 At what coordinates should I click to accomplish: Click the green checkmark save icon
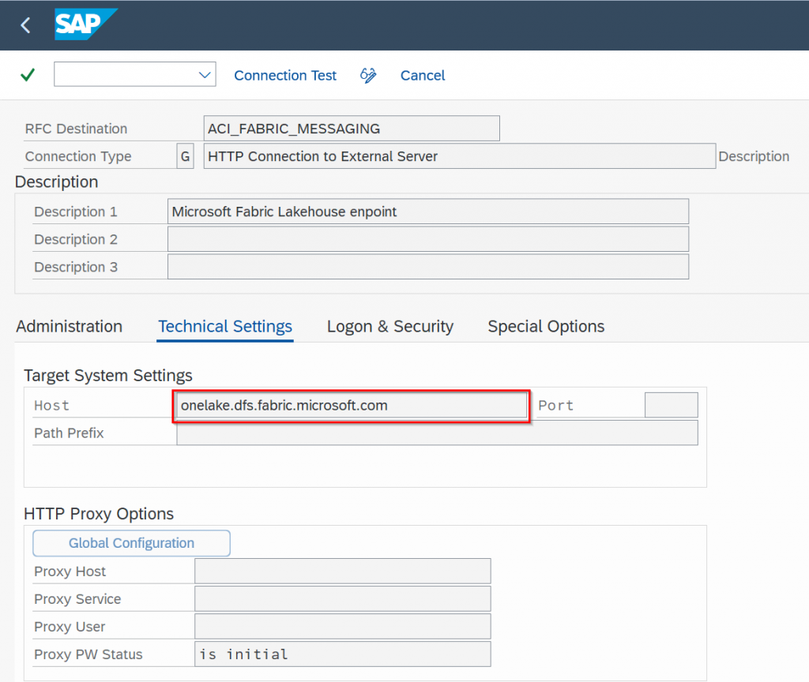click(28, 75)
